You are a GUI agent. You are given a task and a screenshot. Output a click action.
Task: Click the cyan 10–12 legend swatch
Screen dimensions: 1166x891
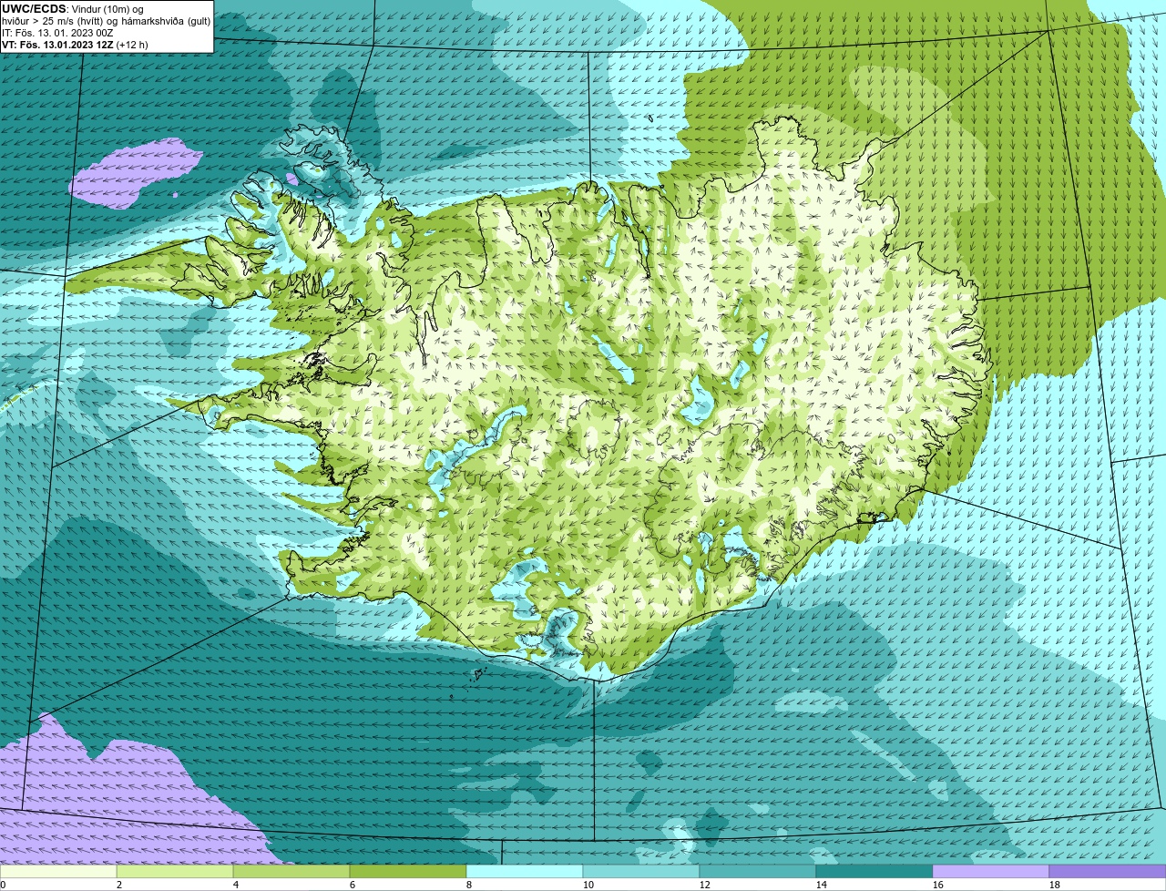click(641, 872)
